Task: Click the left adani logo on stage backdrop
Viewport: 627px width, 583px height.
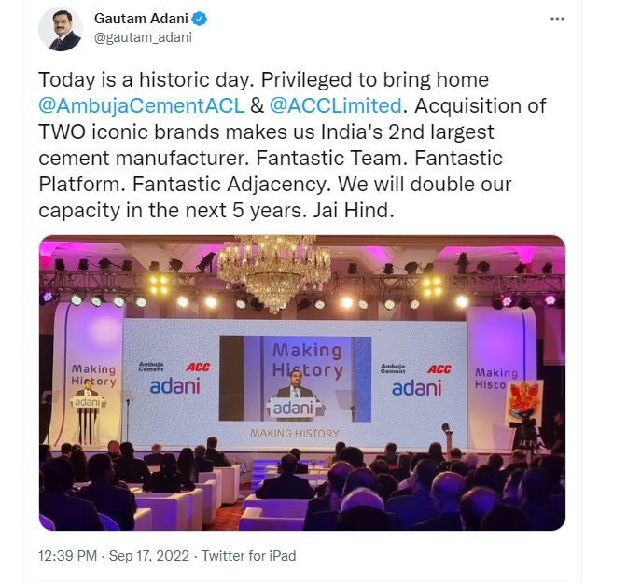Action: click(174, 387)
